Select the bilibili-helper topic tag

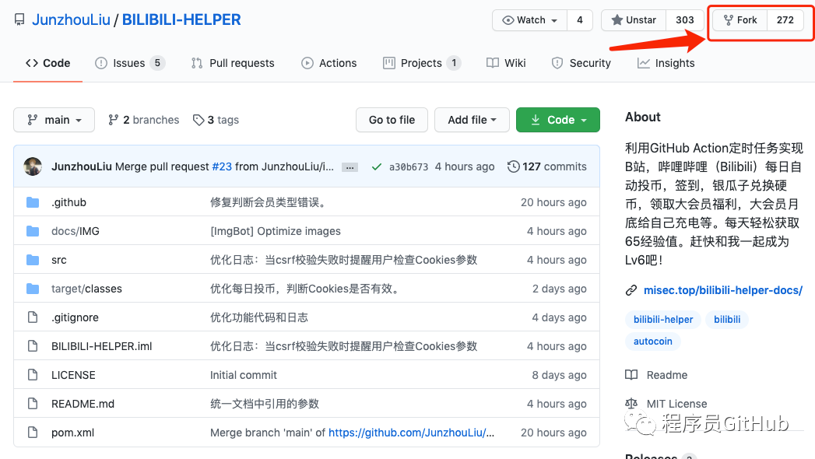click(x=663, y=319)
